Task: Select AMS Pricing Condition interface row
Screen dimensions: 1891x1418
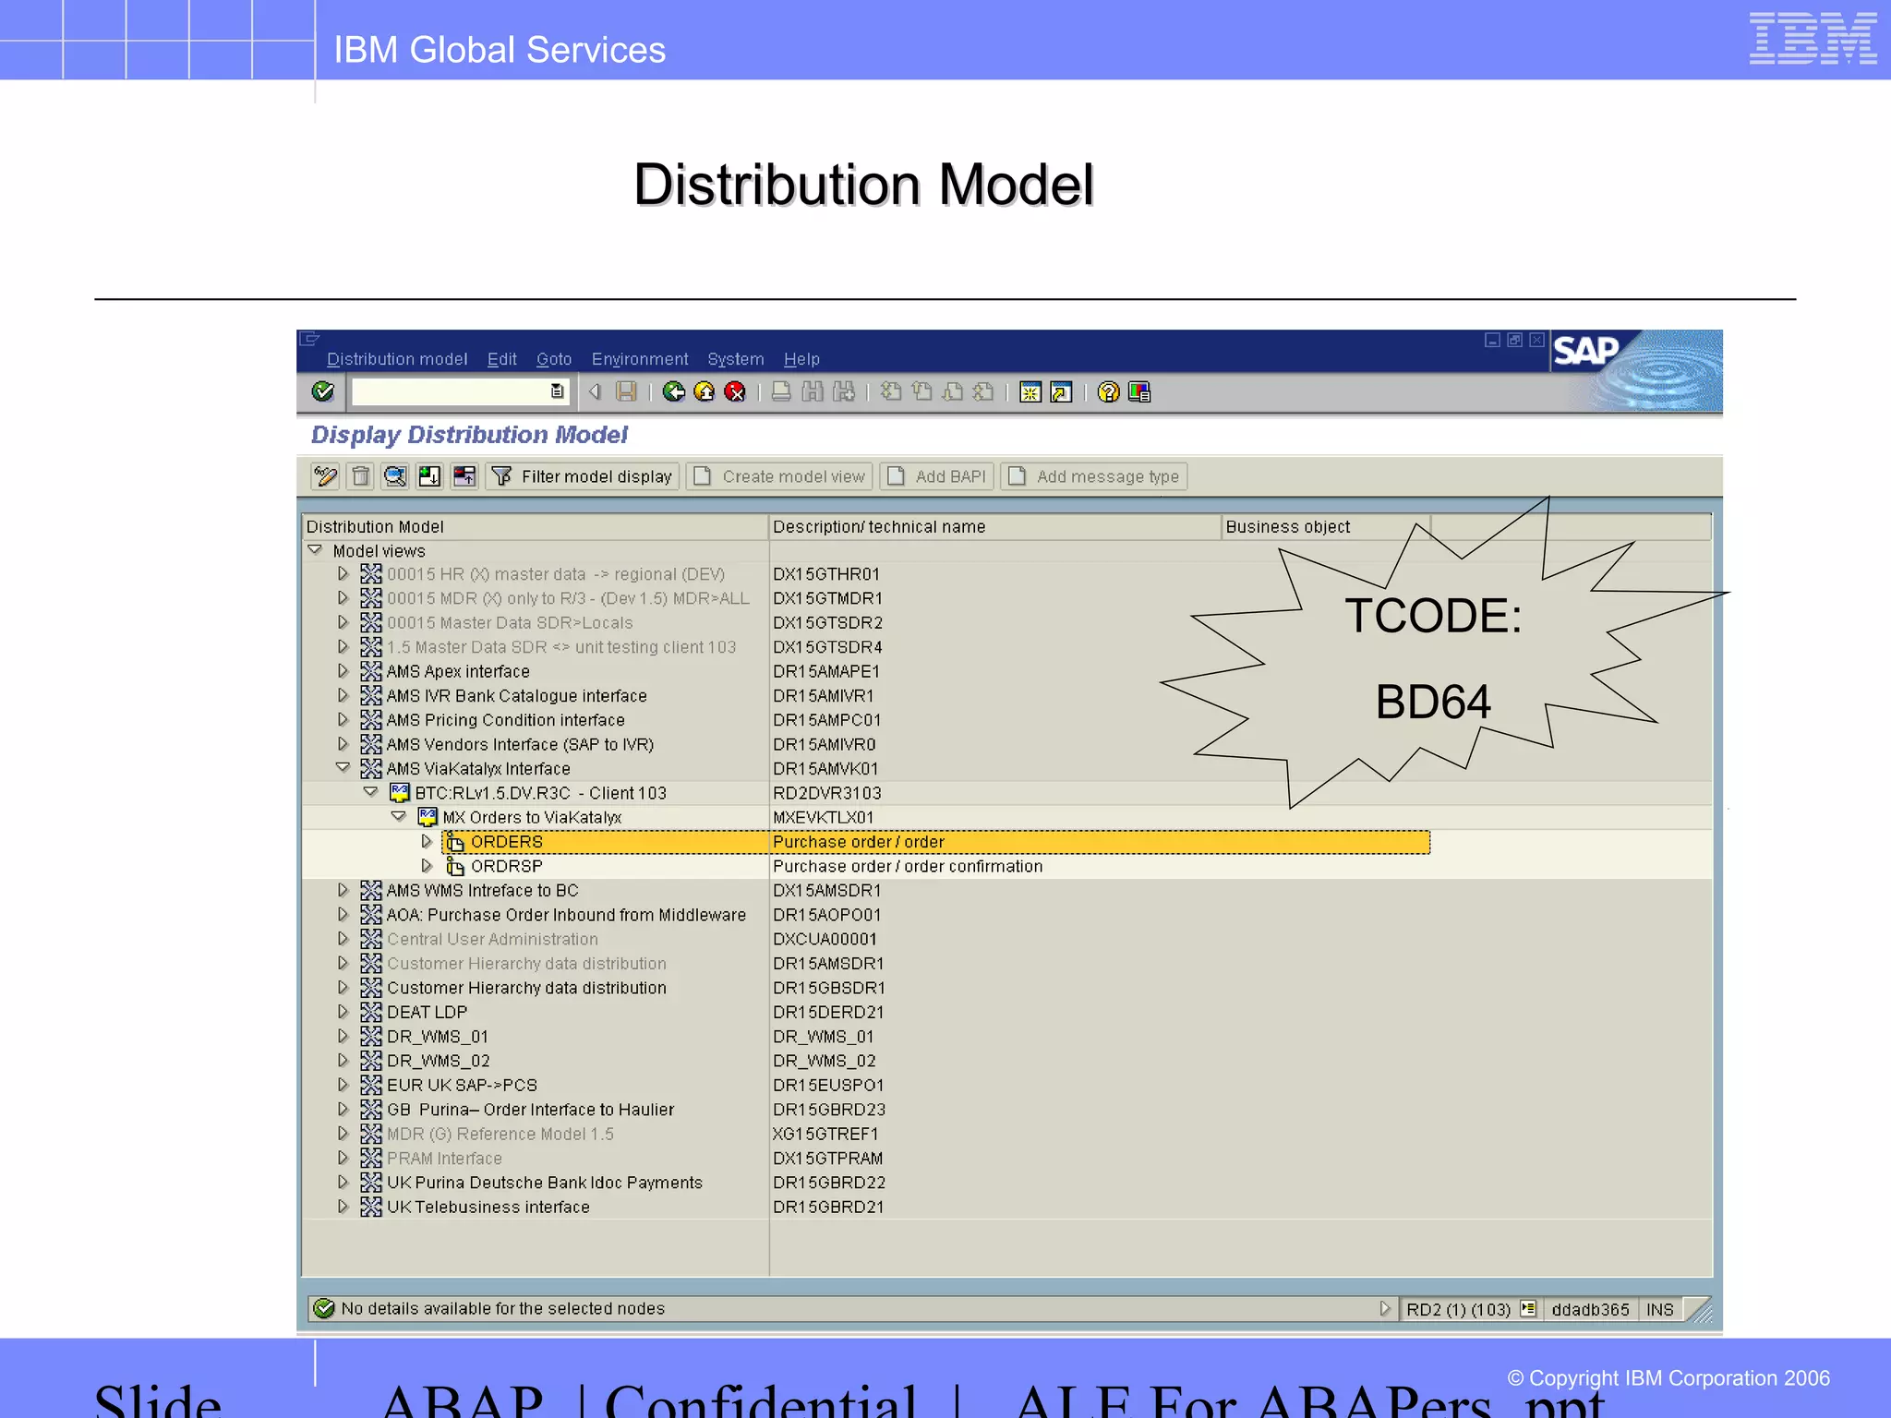Action: pyautogui.click(x=505, y=720)
